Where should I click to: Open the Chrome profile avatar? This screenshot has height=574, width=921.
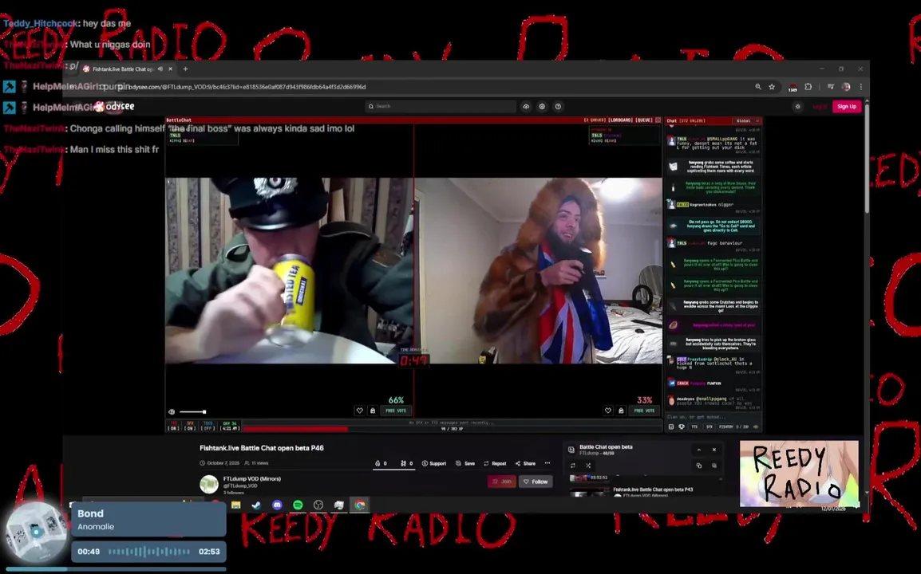[846, 87]
